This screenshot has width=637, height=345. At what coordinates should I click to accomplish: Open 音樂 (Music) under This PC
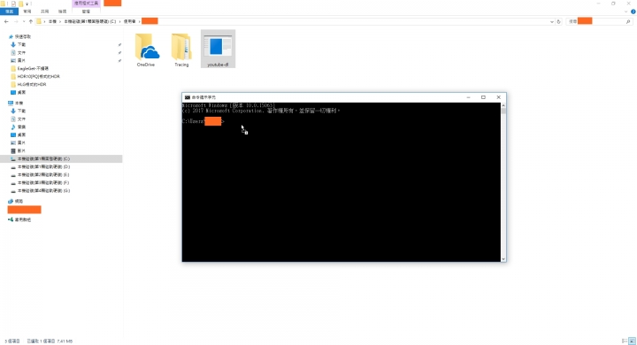[21, 127]
